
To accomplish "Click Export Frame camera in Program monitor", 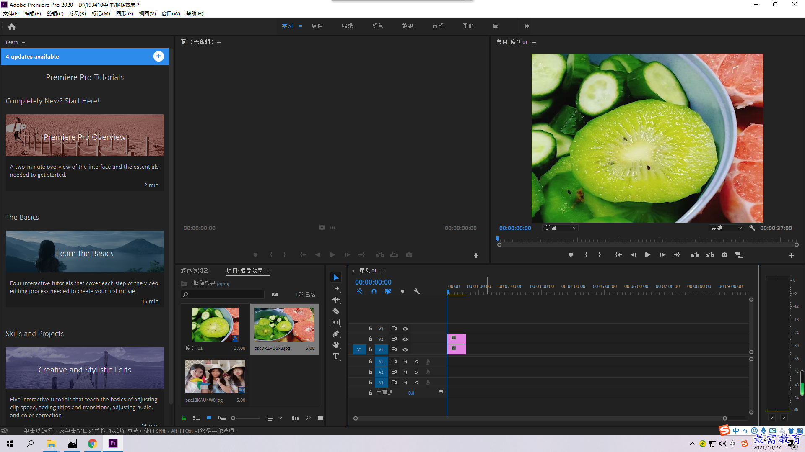I will pos(724,255).
